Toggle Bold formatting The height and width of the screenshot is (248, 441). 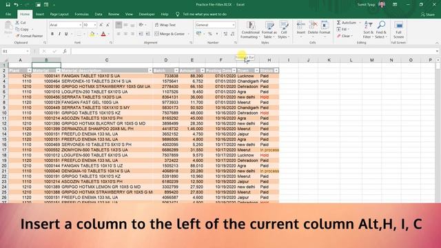52,34
